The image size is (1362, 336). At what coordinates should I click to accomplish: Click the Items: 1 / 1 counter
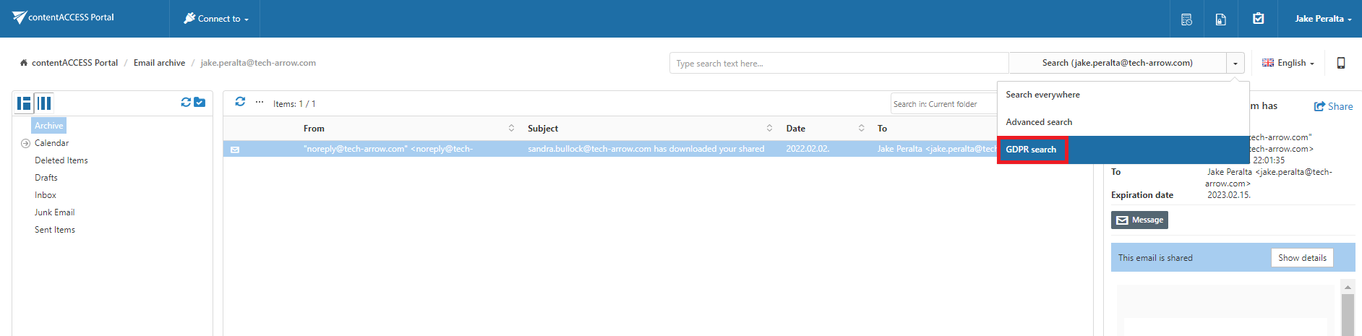[x=294, y=104]
